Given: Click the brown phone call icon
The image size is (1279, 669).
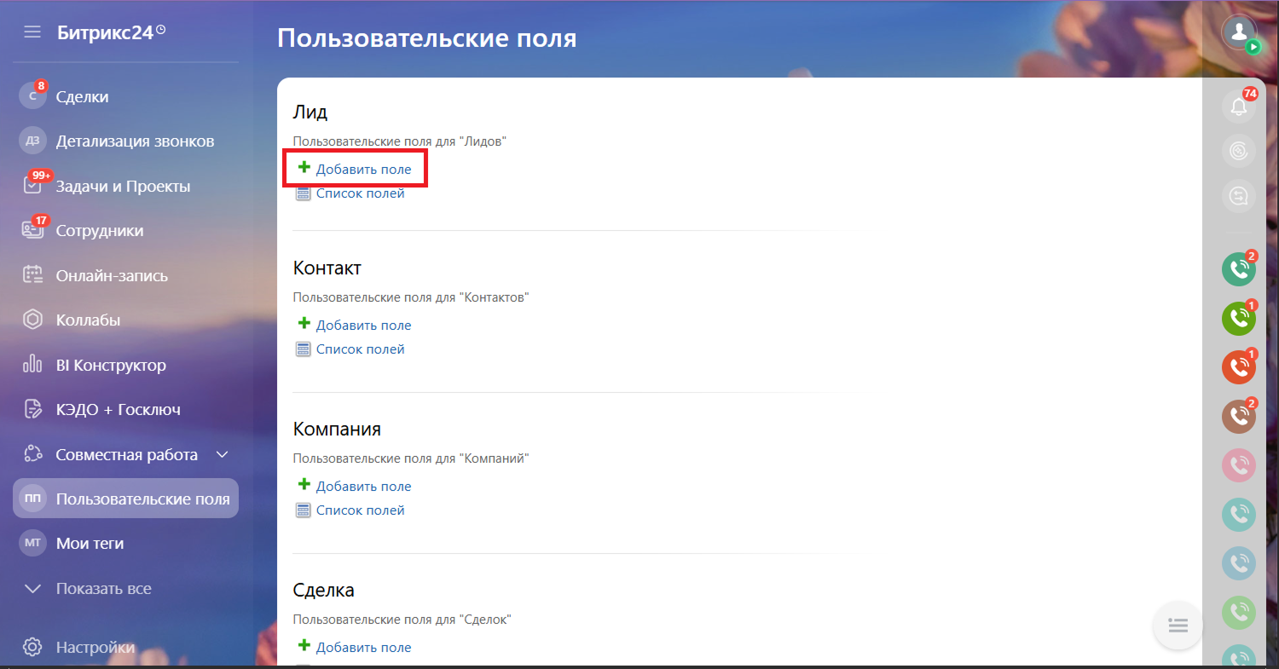Looking at the screenshot, I should [1239, 416].
